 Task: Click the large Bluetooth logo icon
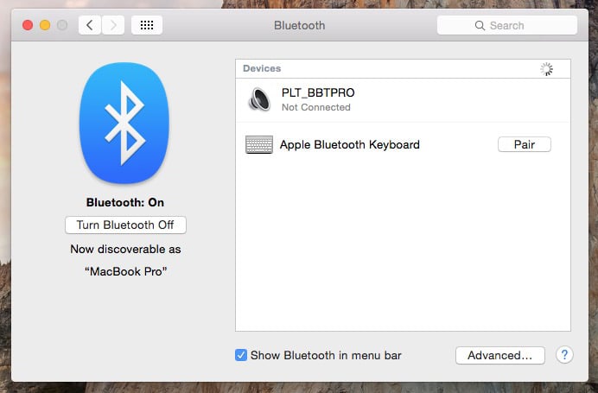click(x=124, y=123)
